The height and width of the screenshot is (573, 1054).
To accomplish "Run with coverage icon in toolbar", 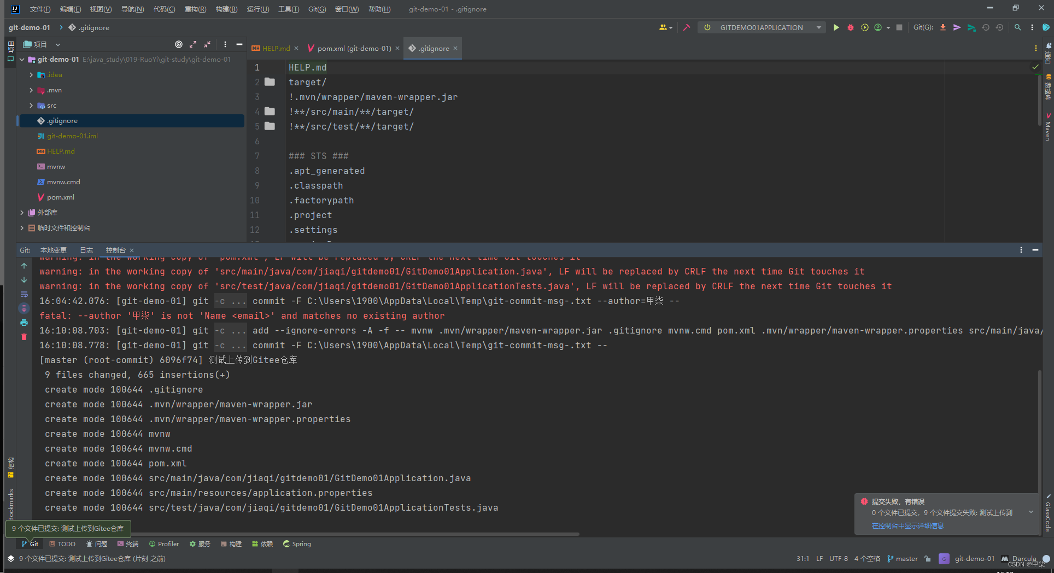I will [864, 27].
